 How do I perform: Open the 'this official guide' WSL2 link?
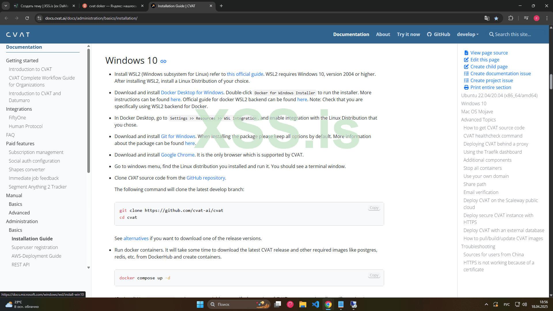pos(245,74)
